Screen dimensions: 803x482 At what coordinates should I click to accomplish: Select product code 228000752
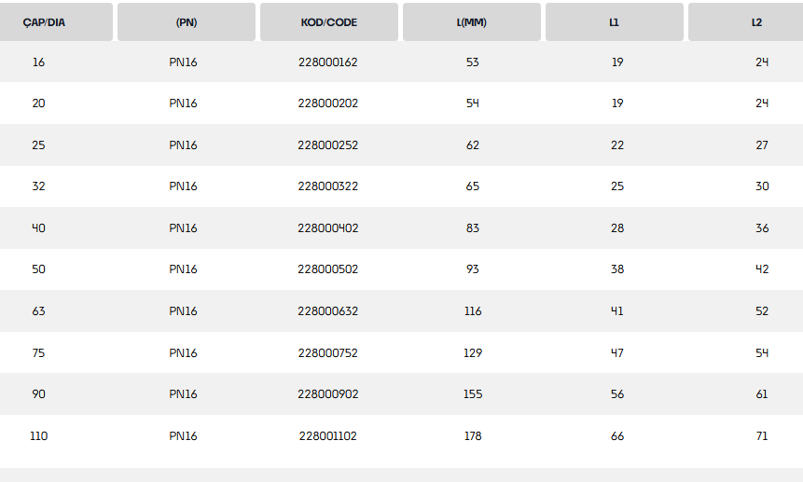pos(328,353)
